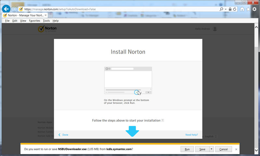Open the Tools gear icon

point(254,9)
